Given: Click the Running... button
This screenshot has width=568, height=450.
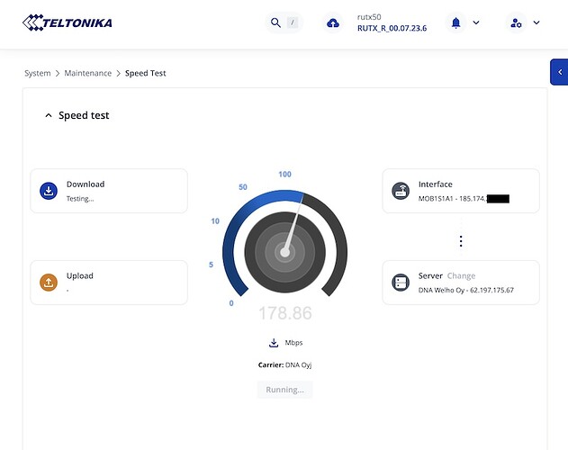Looking at the screenshot, I should coord(284,390).
